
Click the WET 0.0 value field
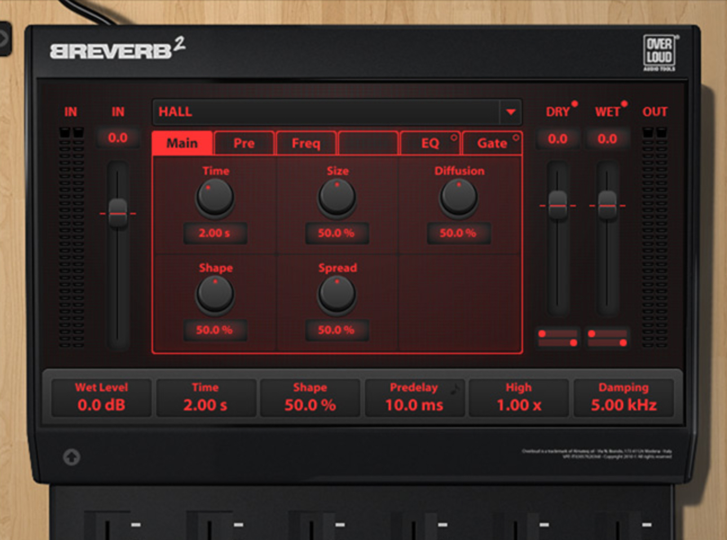[607, 139]
